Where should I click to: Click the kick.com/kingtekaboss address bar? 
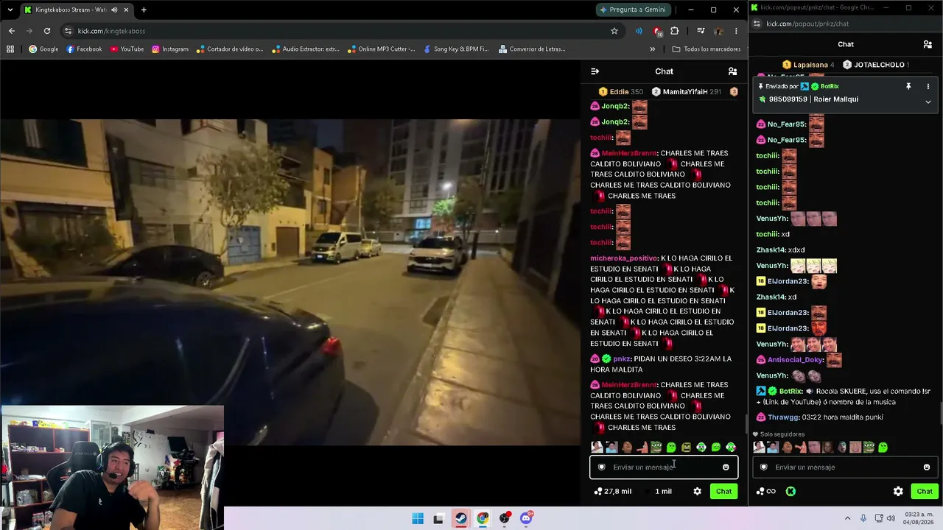tap(339, 31)
